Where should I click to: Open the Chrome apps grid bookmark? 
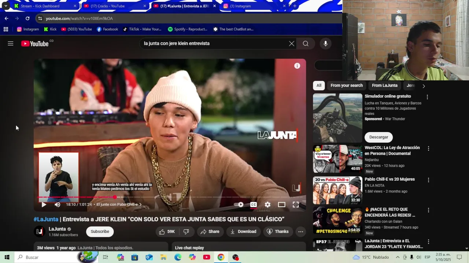click(x=5, y=29)
